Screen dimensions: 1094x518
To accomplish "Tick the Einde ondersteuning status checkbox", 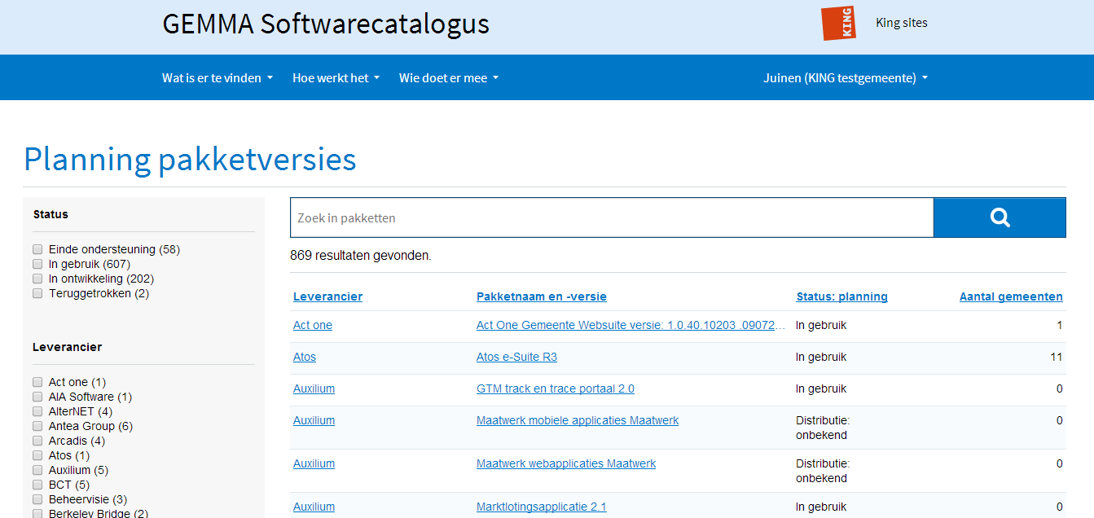I will pyautogui.click(x=37, y=249).
